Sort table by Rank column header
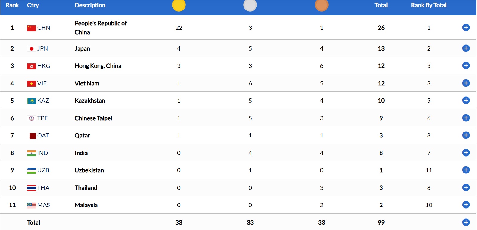The width and height of the screenshot is (477, 230). (x=12, y=5)
